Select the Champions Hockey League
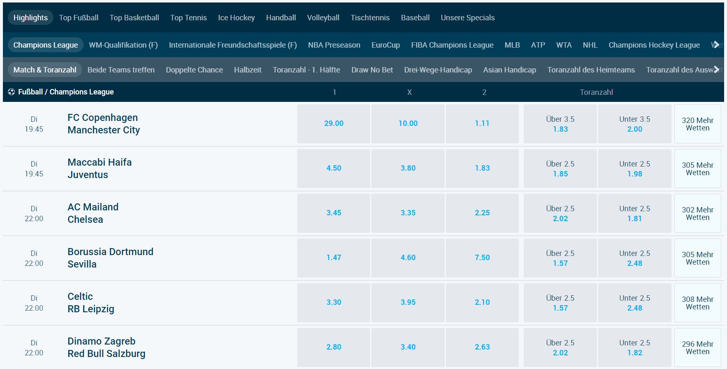Screen dimensions: 727x369 pos(653,45)
